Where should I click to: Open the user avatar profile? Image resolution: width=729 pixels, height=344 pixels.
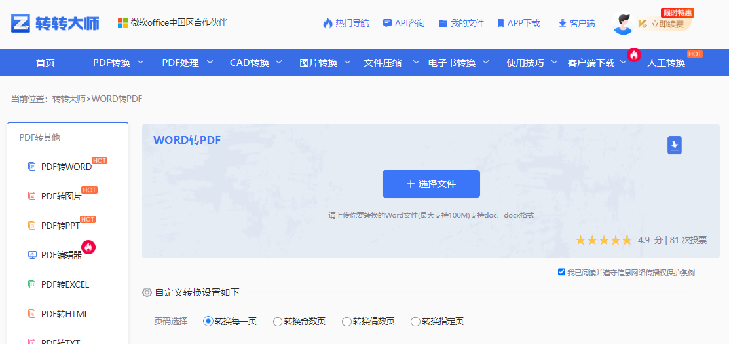pos(624,23)
